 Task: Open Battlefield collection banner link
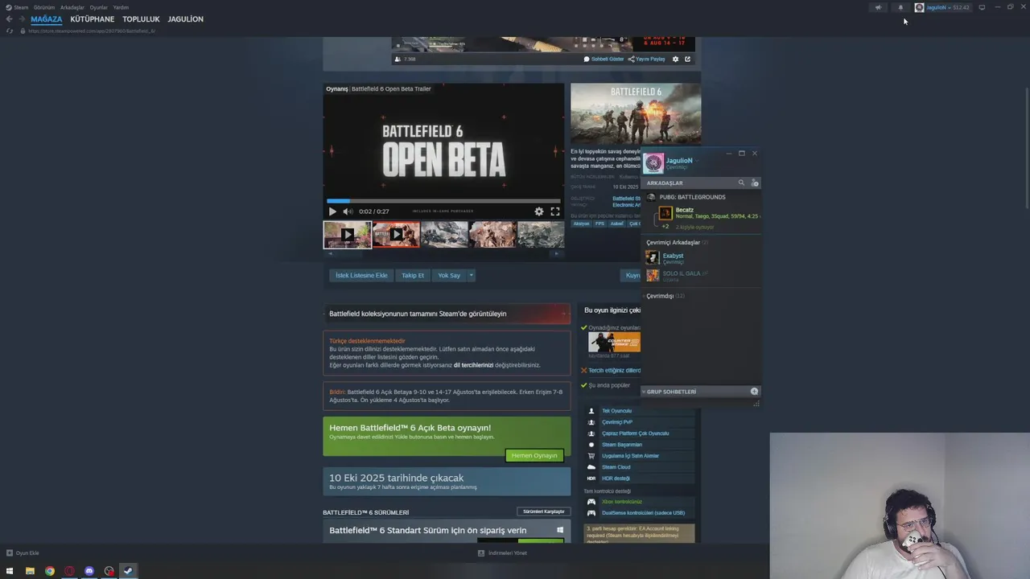447,314
